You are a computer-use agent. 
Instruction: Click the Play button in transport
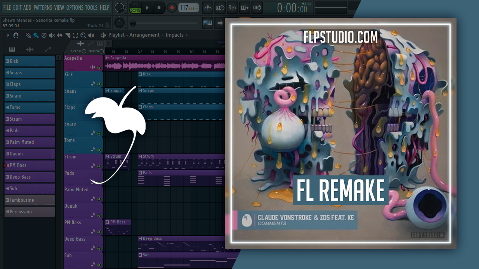147,7
